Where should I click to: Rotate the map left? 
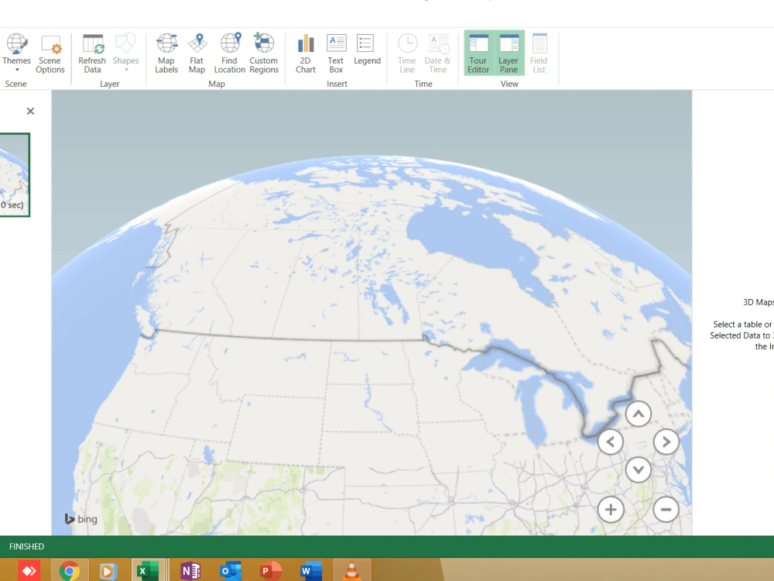click(611, 442)
